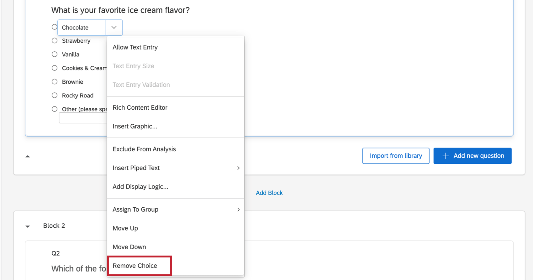Remove the Chocolate choice
The height and width of the screenshot is (280, 533).
pyautogui.click(x=135, y=266)
